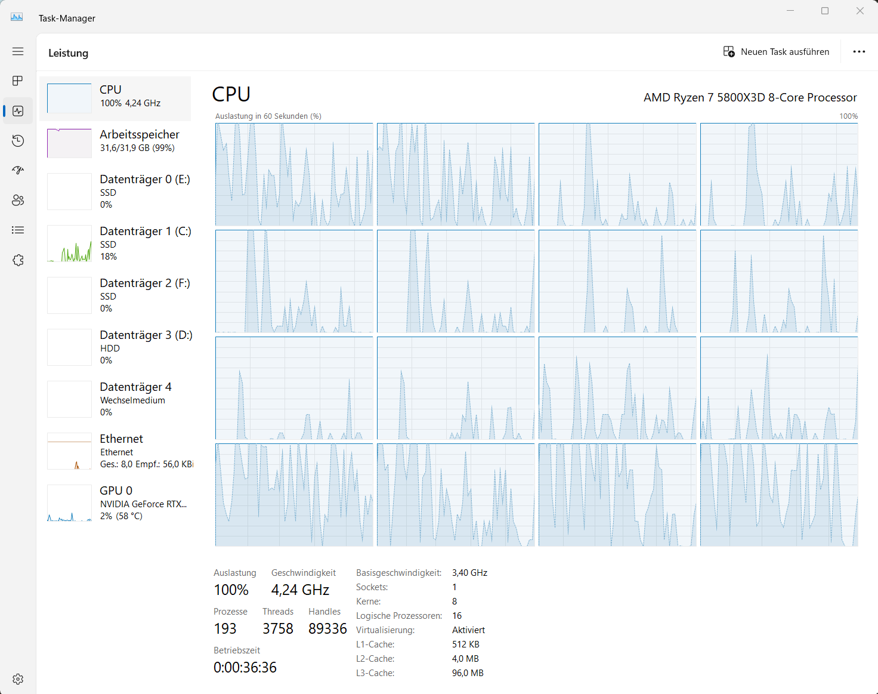This screenshot has width=878, height=694.
Task: Click the Betriebszeit value 0:00:36:36
Action: 245,668
